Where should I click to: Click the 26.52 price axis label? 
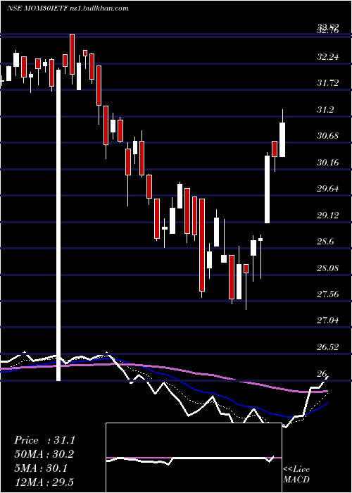click(328, 347)
